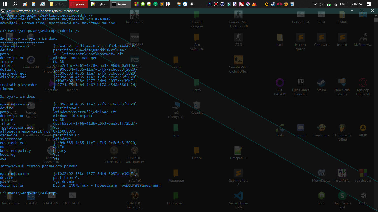Open the green Node.js taskbar icon
This screenshot has width=378, height=212.
pyautogui.click(x=143, y=4)
